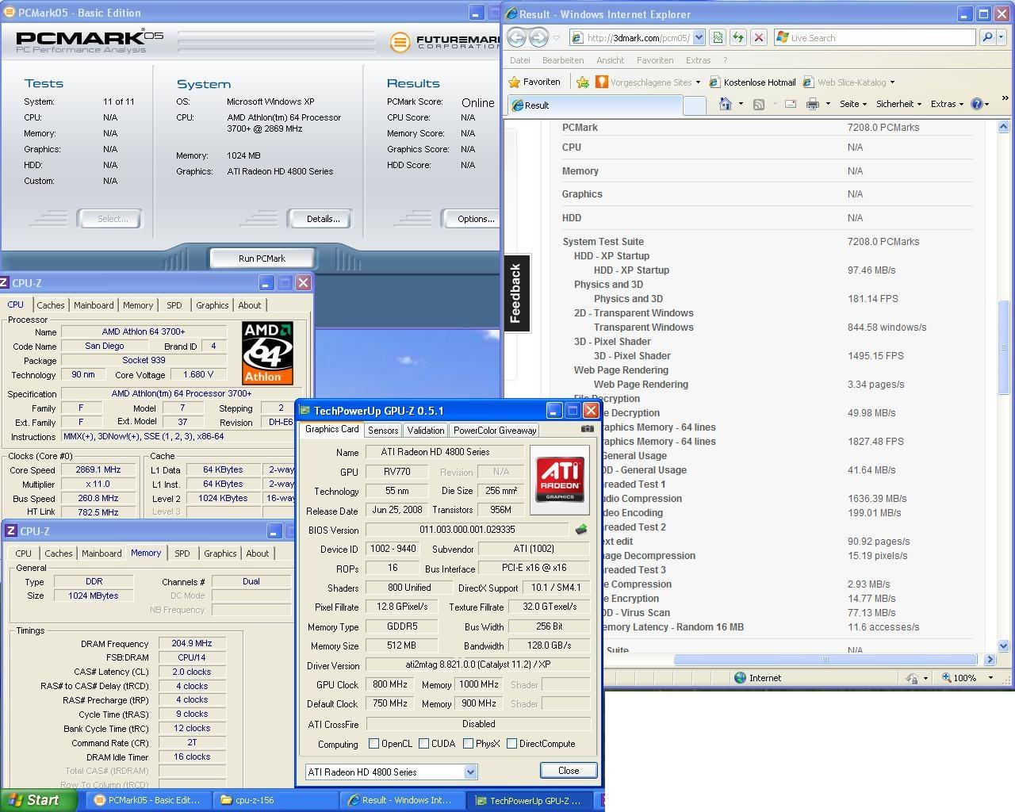The height and width of the screenshot is (812, 1015).
Task: Open the zoom level 100% dropdown
Action: click(x=990, y=678)
